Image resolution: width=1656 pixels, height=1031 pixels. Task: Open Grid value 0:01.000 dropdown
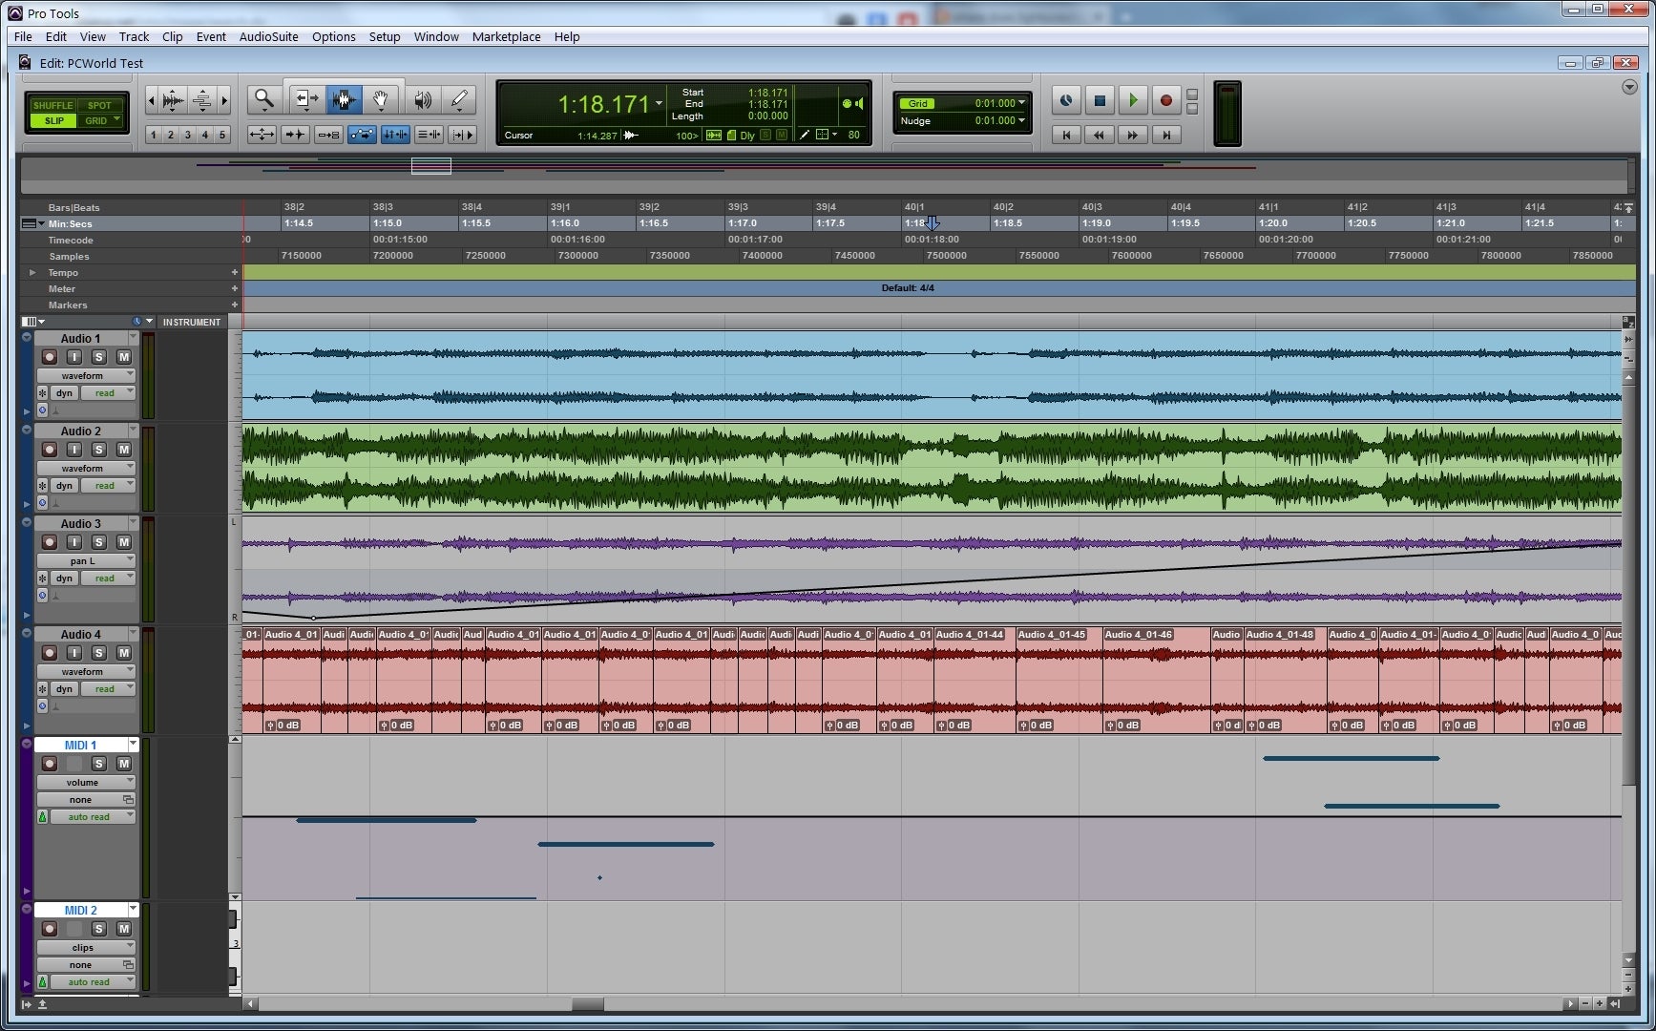(1021, 103)
